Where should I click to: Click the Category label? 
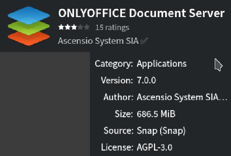pos(114,64)
